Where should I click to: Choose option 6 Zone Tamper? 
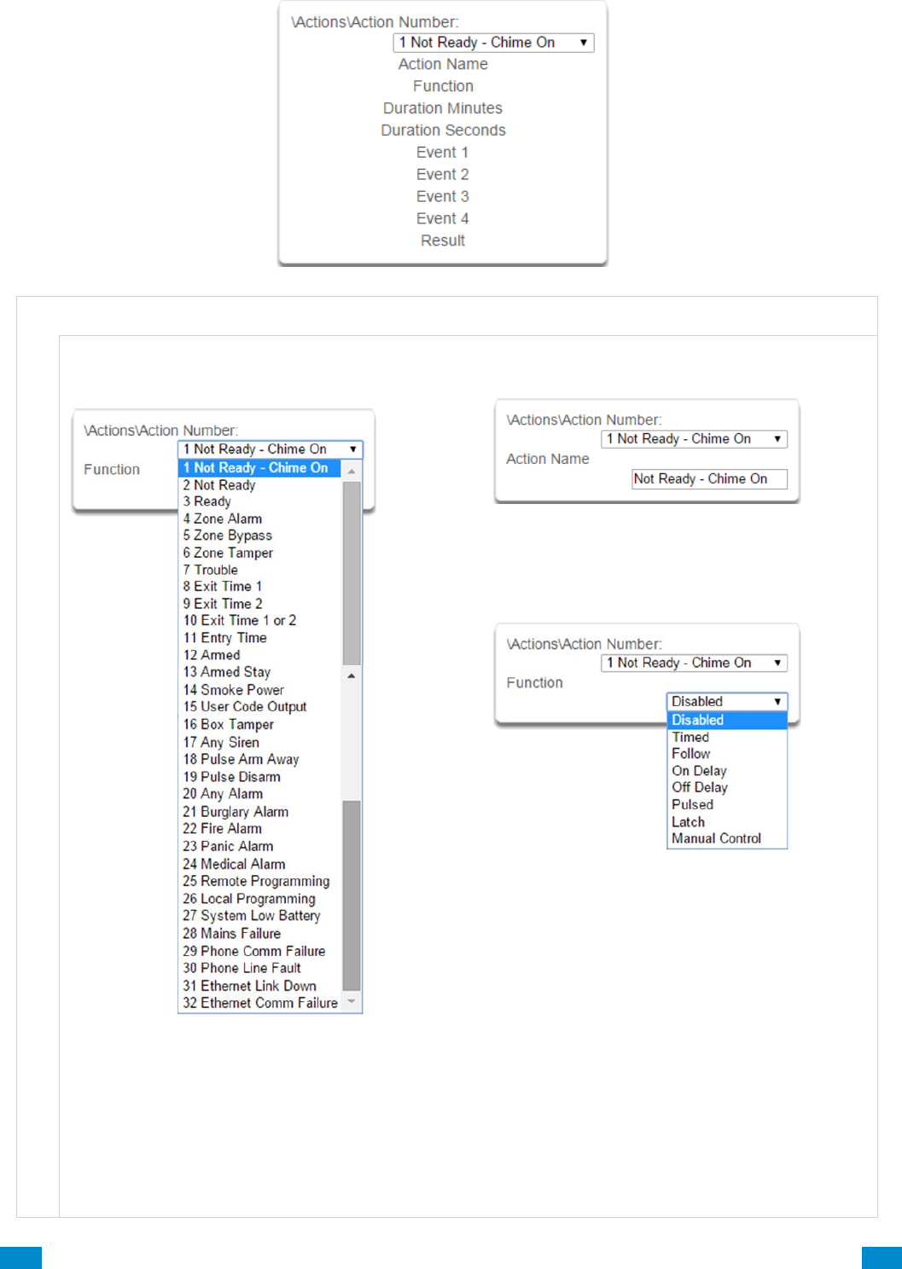pyautogui.click(x=259, y=553)
